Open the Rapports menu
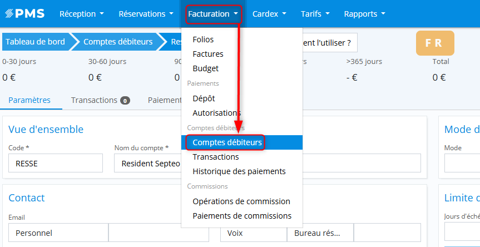480x247 pixels. coord(364,13)
